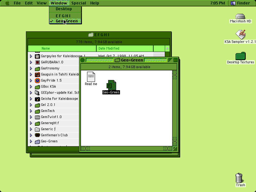Click the GayPride 1.5 rainbow icon
Image resolution: width=256 pixels, height=192 pixels.
(37, 81)
